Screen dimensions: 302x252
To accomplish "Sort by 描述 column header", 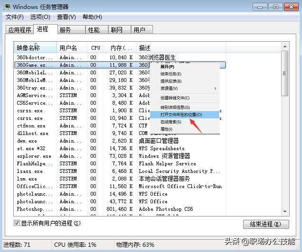I will click(x=181, y=48).
